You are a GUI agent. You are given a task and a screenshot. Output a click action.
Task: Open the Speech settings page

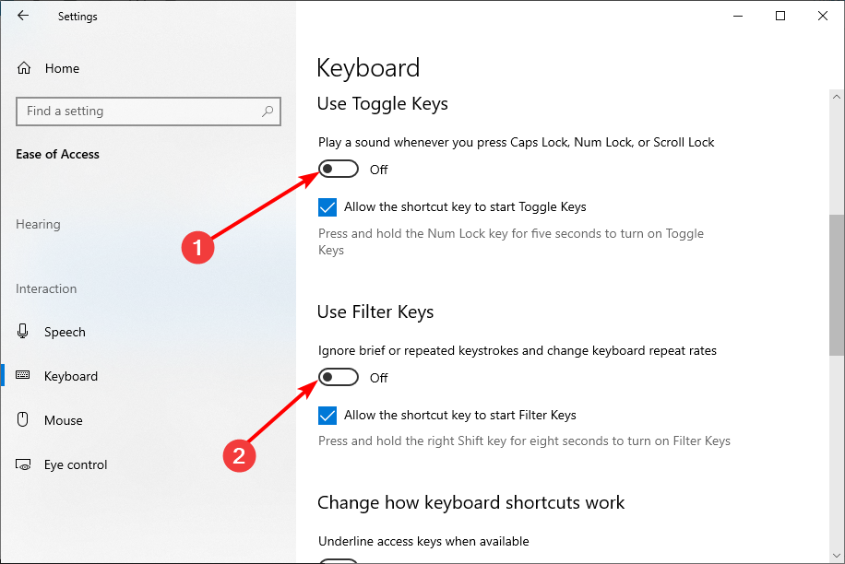tap(65, 332)
